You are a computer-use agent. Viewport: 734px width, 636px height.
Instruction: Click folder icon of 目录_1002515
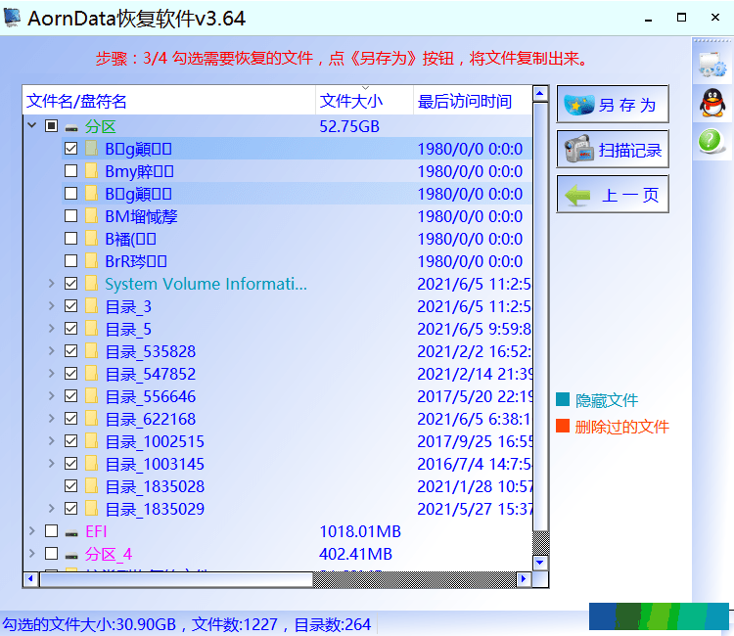91,441
